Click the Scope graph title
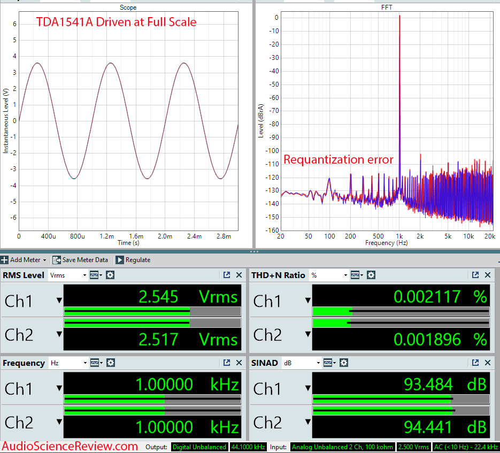 (x=128, y=7)
